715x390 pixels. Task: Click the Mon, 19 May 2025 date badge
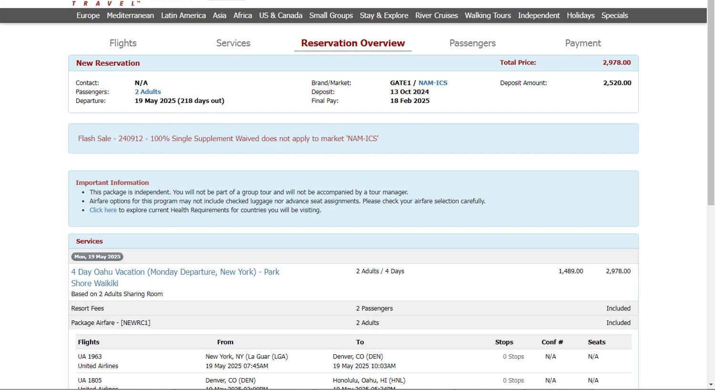coord(97,257)
